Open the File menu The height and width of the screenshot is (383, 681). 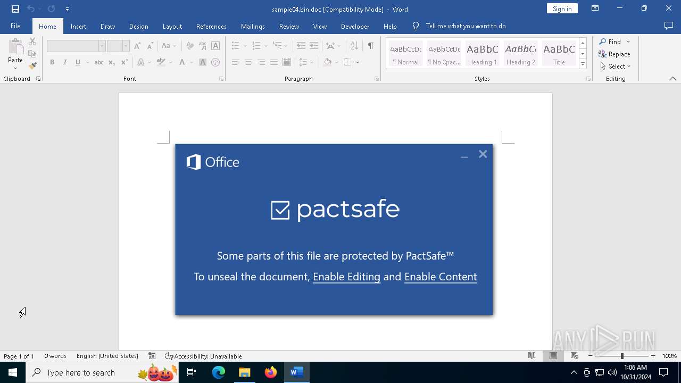(15, 26)
